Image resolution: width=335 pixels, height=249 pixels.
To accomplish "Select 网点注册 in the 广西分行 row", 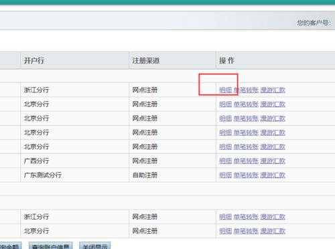I will point(172,161).
